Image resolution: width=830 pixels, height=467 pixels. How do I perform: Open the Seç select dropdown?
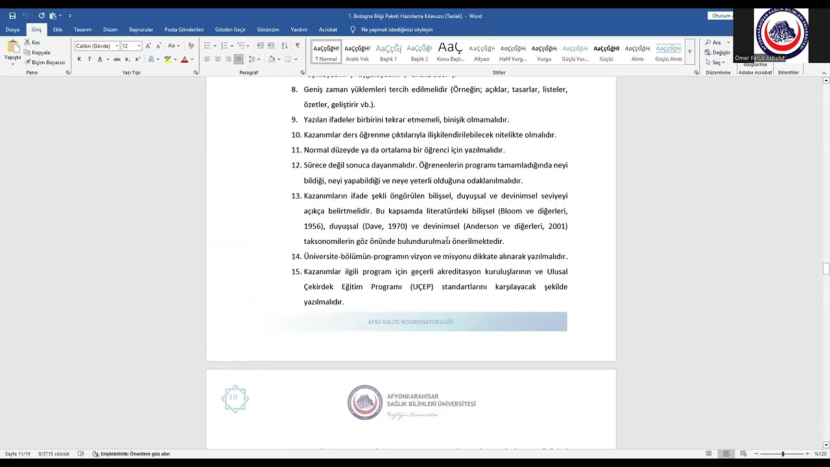pos(715,62)
